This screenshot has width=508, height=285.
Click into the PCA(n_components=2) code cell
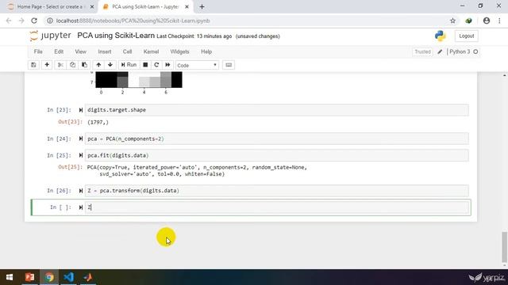pyautogui.click(x=277, y=139)
